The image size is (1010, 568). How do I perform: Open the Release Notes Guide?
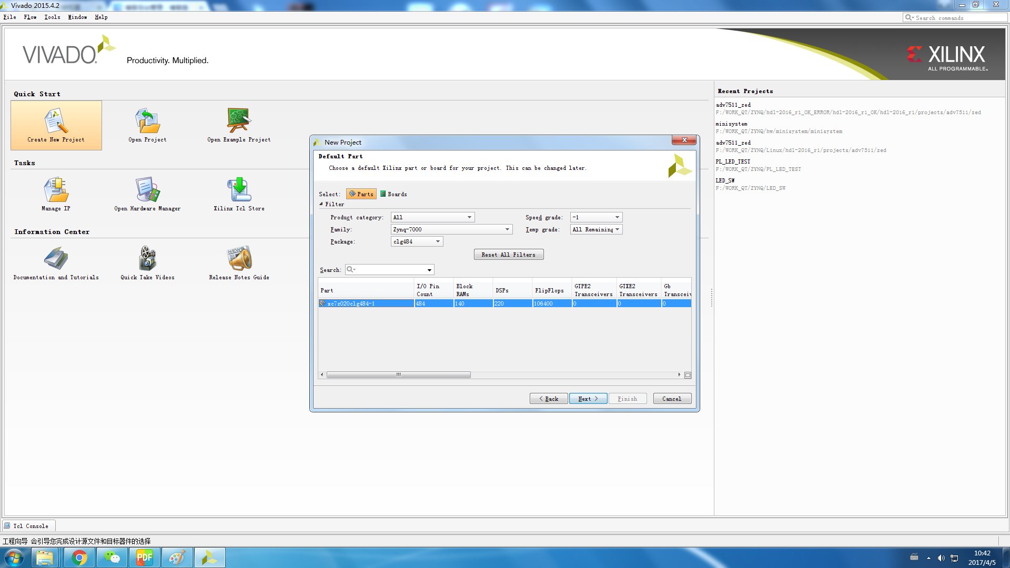point(239,259)
